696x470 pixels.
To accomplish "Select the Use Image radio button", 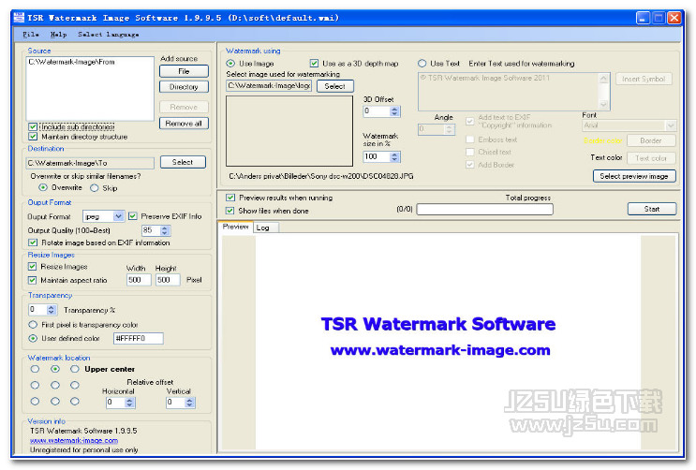I will (x=230, y=64).
